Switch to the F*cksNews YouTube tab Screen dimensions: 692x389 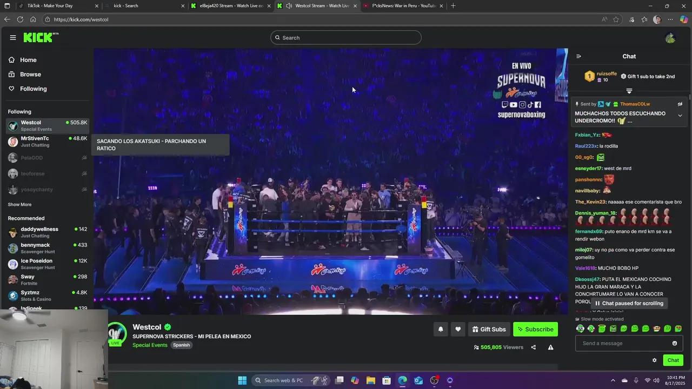click(x=403, y=6)
